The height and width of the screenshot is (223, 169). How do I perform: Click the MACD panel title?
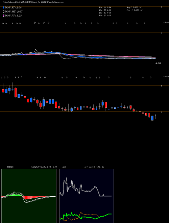pos(10,167)
